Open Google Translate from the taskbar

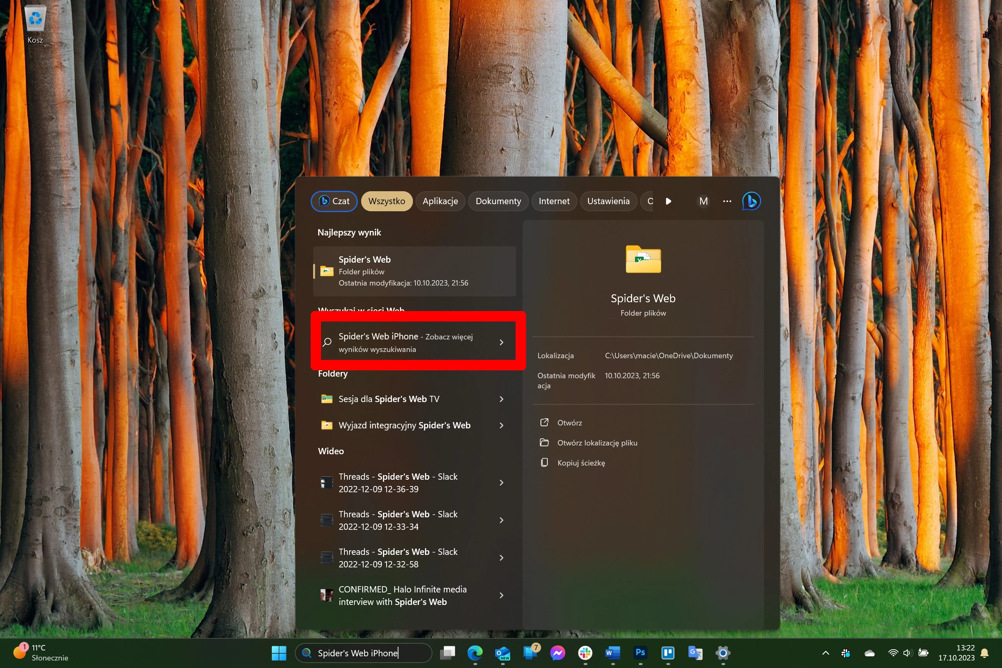pos(695,653)
